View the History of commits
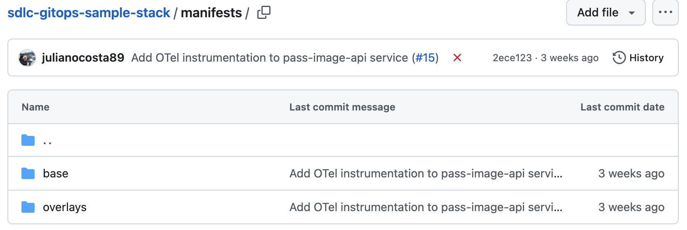Screen dimensions: 687x230 pos(646,58)
